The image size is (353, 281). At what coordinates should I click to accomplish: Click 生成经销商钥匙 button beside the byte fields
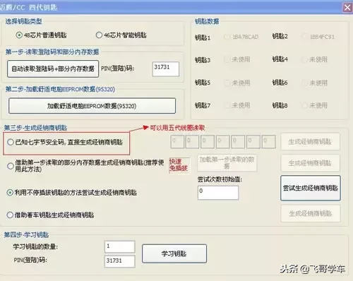[x=311, y=142]
